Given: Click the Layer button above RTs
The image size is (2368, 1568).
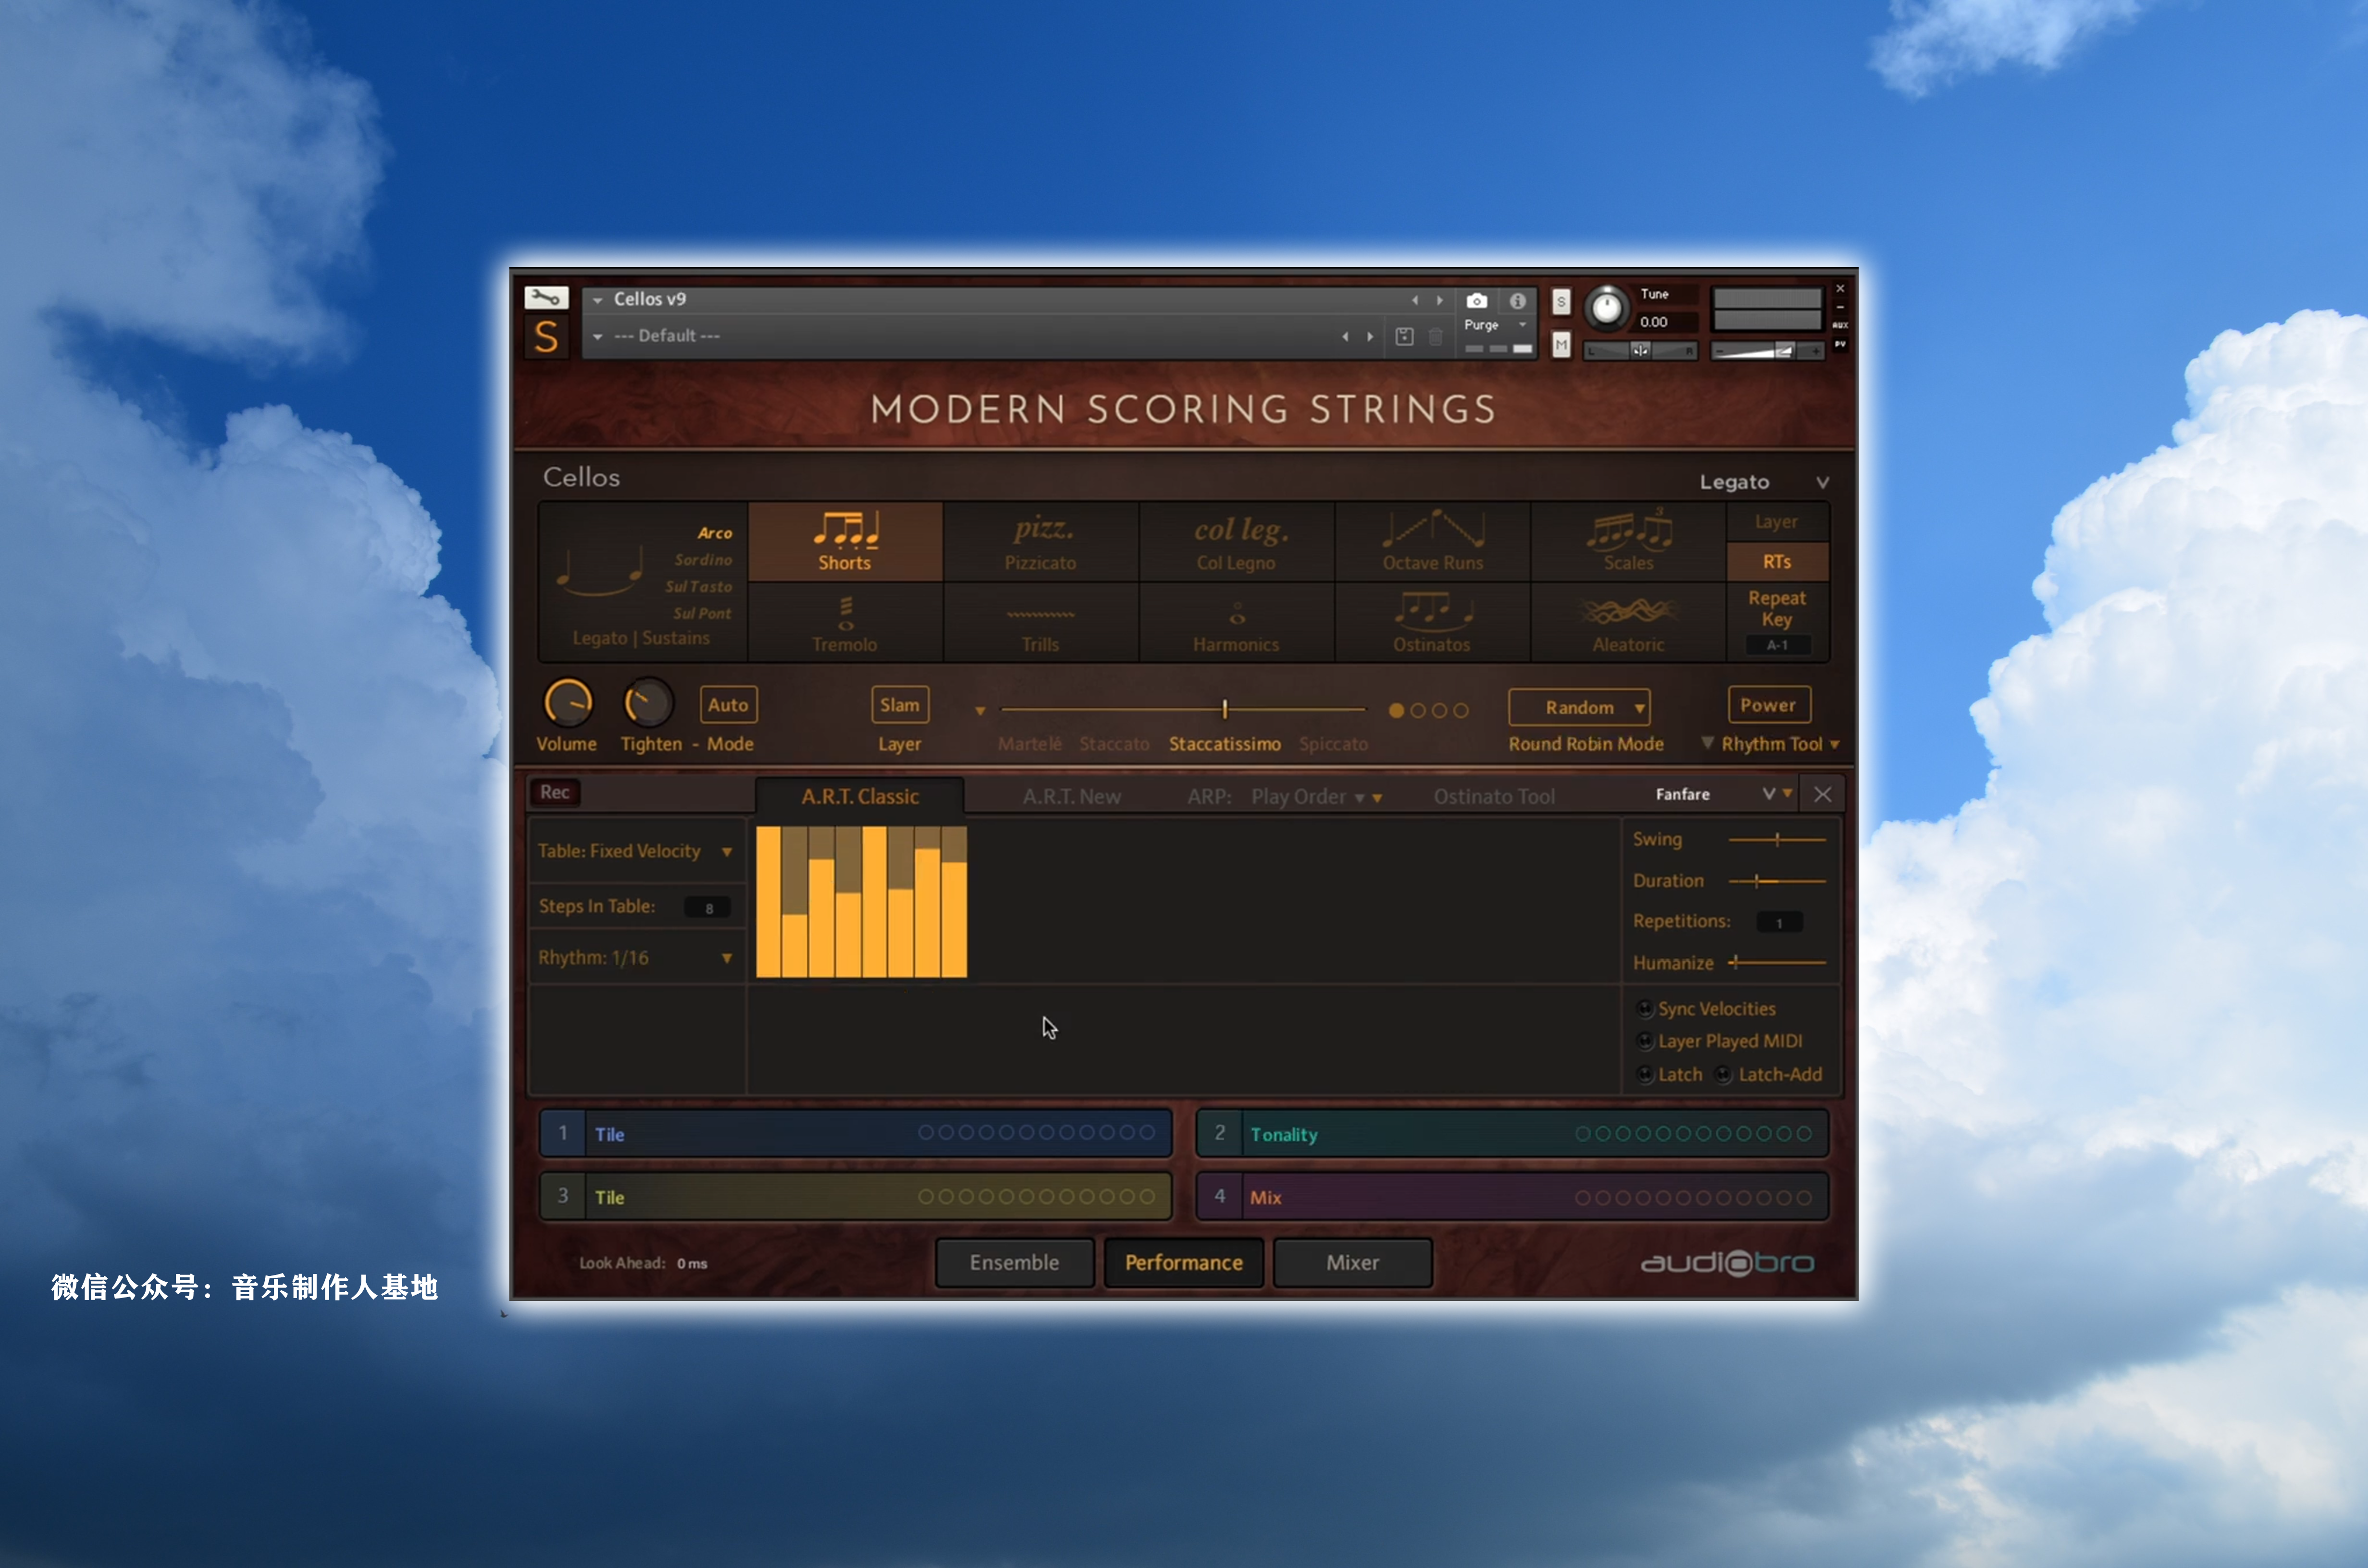Looking at the screenshot, I should (x=1777, y=522).
